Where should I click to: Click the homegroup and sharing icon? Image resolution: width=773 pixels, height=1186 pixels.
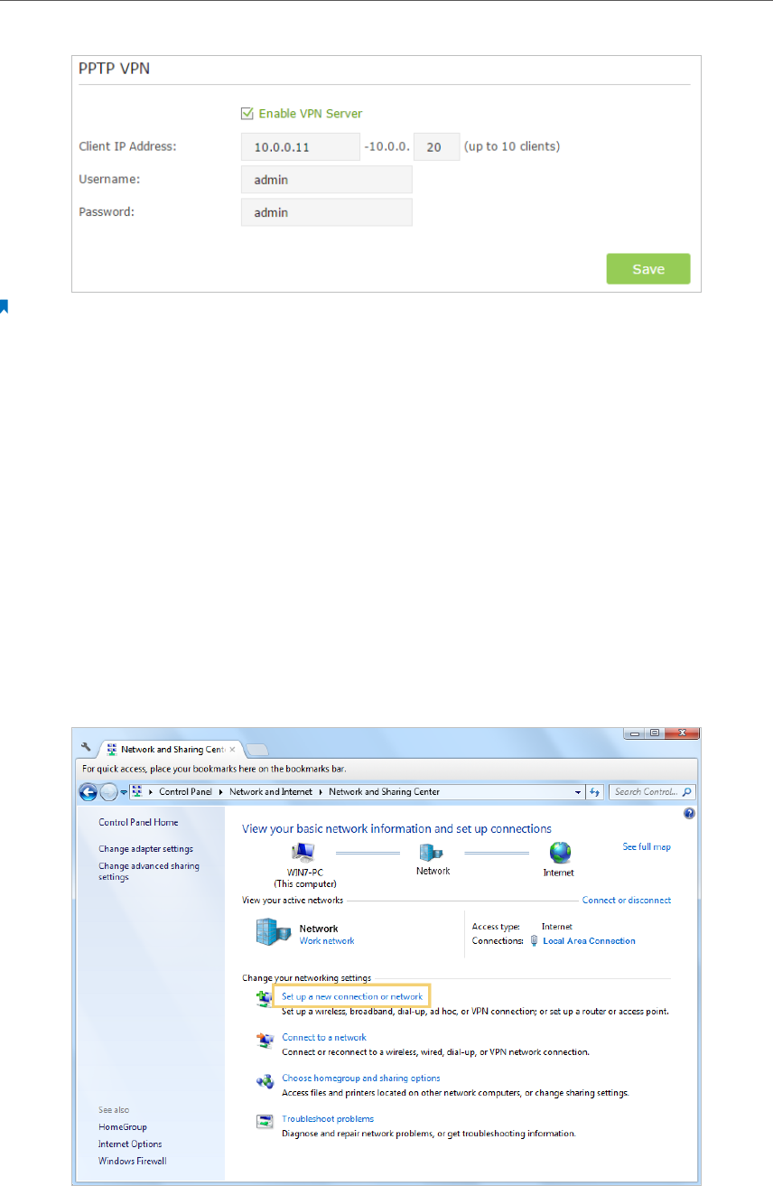click(x=265, y=1080)
